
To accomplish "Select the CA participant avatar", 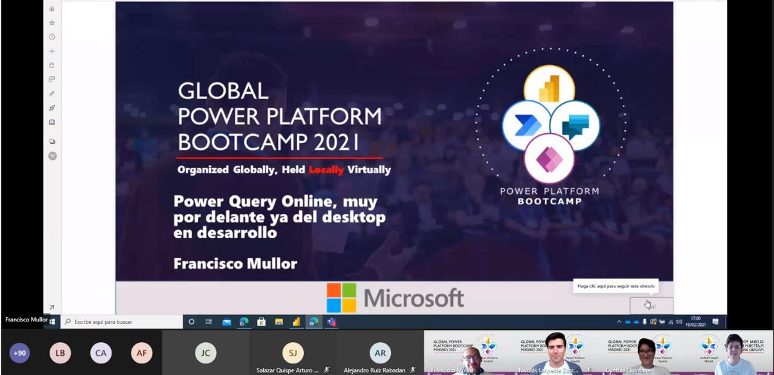I will [101, 352].
